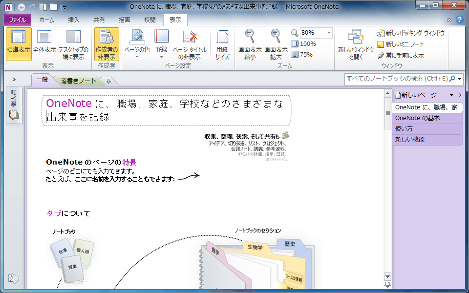Open the search scope dropdown arrow
469x293 pixels.
460,79
